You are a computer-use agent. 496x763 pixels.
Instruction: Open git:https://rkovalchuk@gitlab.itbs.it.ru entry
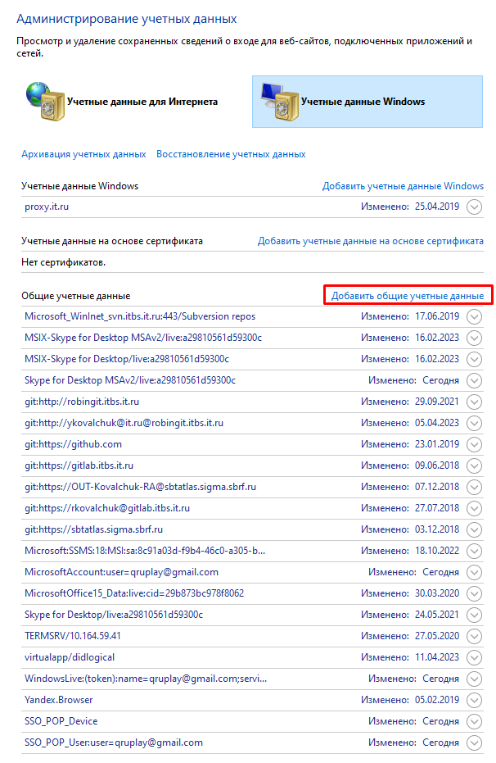[x=107, y=508]
